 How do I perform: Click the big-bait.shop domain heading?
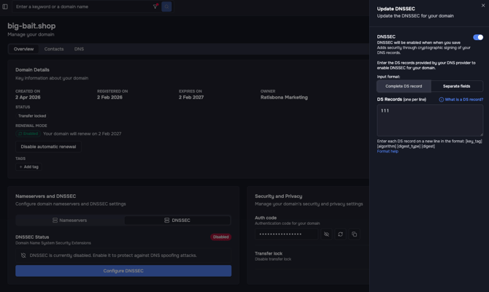31,26
